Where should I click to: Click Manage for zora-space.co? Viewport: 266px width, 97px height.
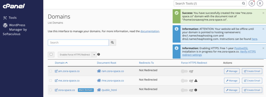tap(232, 90)
